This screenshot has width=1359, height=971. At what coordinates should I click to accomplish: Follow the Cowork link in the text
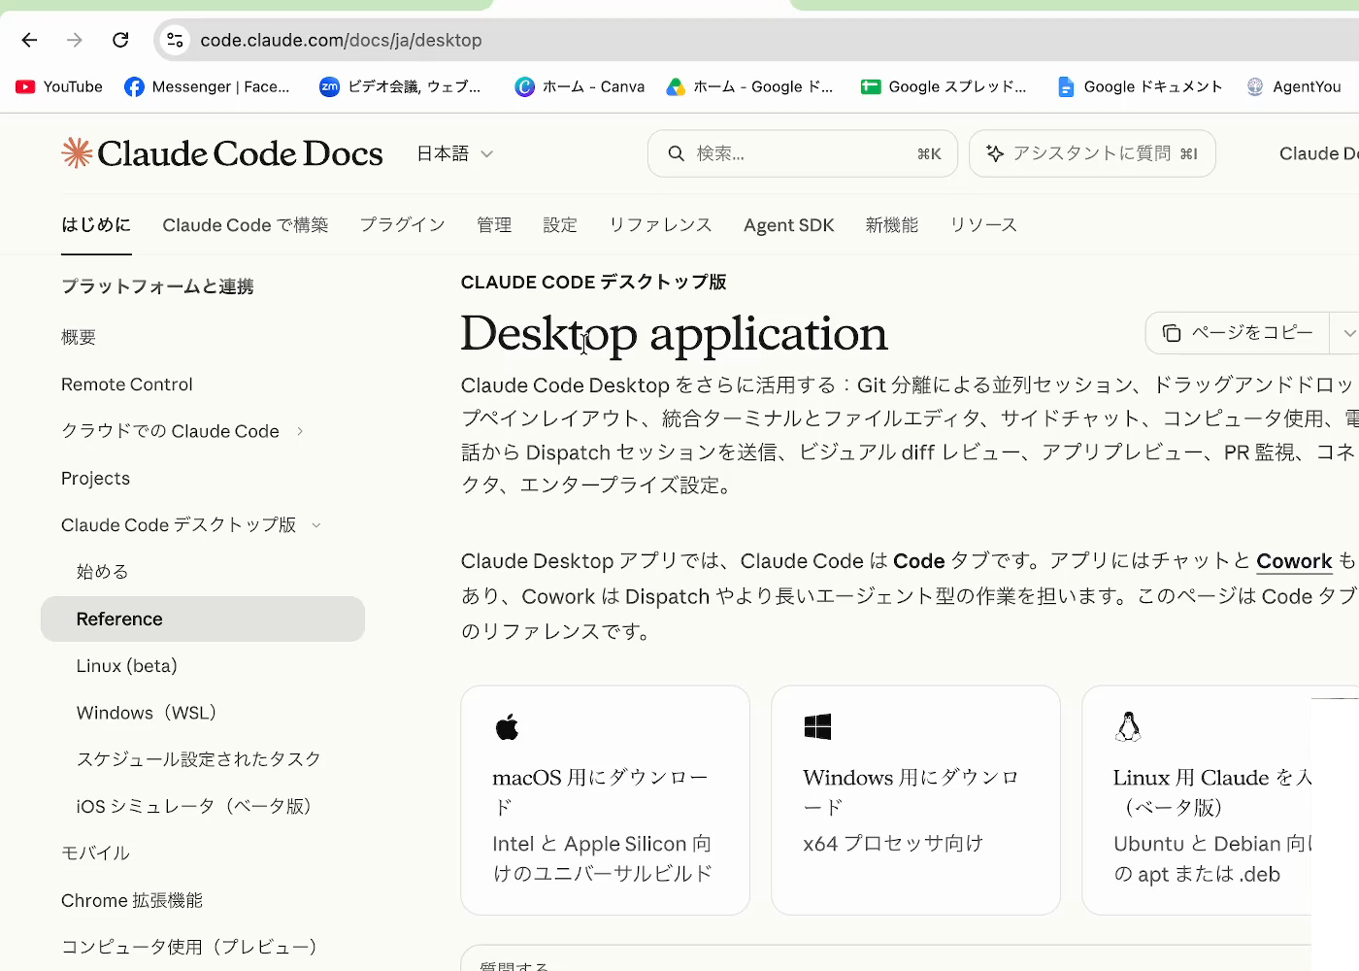[x=1294, y=561]
